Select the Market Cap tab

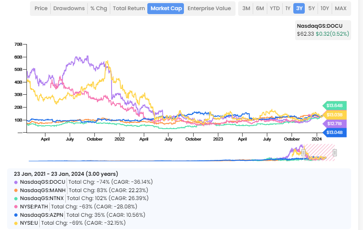click(166, 8)
